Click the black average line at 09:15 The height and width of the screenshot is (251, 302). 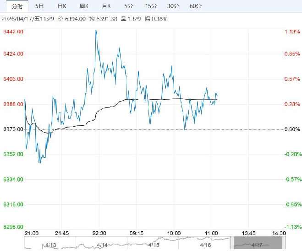pyautogui.click(x=137, y=99)
